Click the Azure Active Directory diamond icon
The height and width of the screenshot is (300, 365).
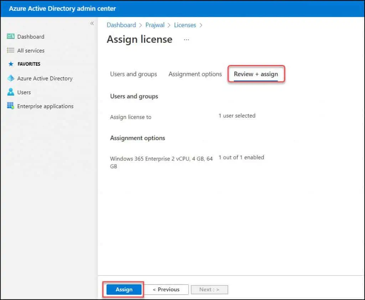(11, 78)
